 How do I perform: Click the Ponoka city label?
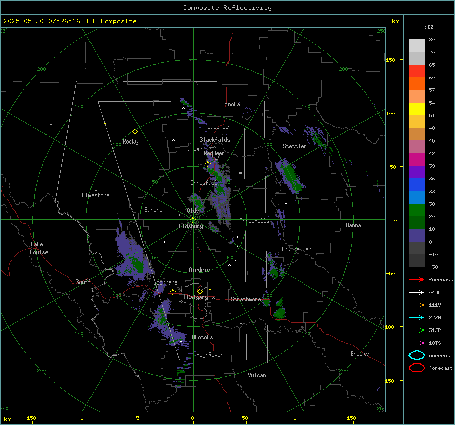pos(231,104)
